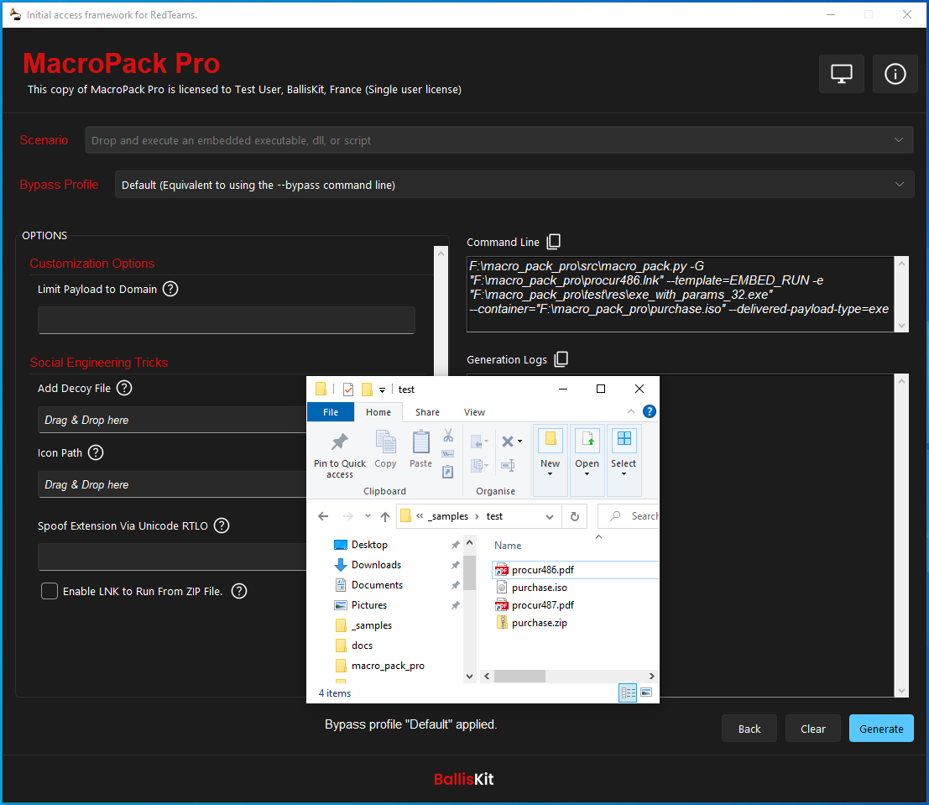The image size is (929, 805).
Task: Click the Explorer navigation pane scrollbar thumb
Action: pyautogui.click(x=469, y=572)
